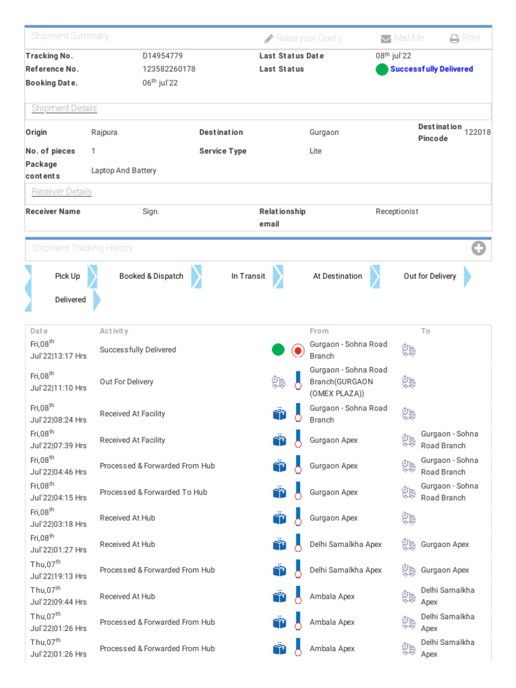Image resolution: width=516 pixels, height=688 pixels.
Task: Click delivery truck icon in Out For Delivery row
Action: [x=278, y=382]
